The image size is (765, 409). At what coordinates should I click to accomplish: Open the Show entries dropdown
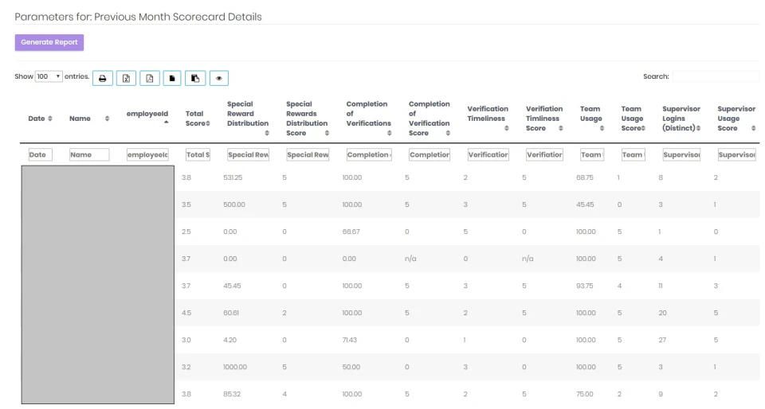click(x=49, y=77)
